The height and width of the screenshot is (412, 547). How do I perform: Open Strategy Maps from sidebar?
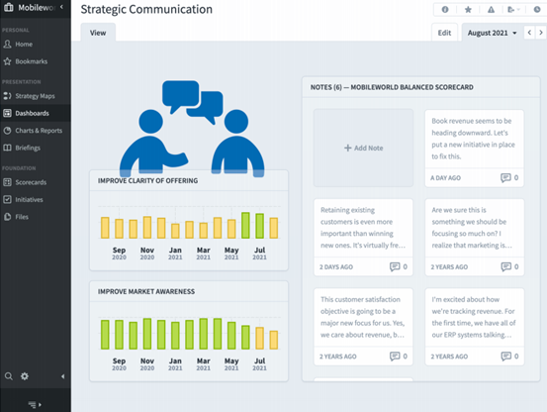36,96
